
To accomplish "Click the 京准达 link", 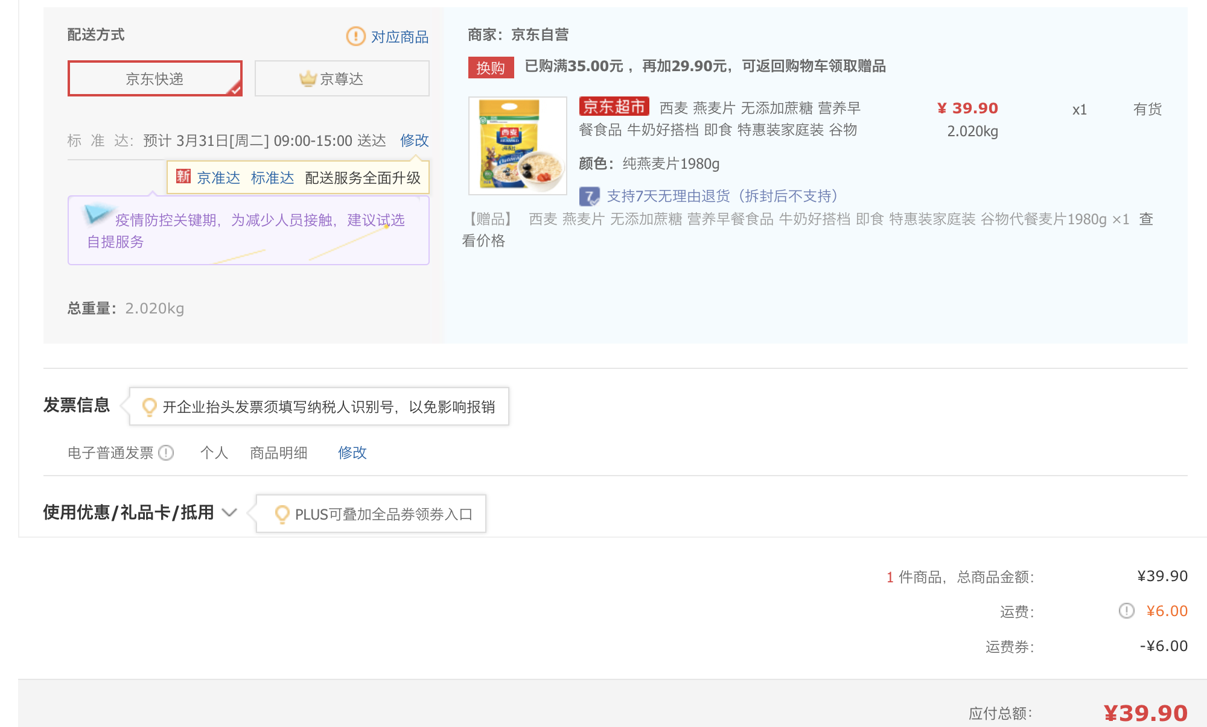I will (218, 178).
